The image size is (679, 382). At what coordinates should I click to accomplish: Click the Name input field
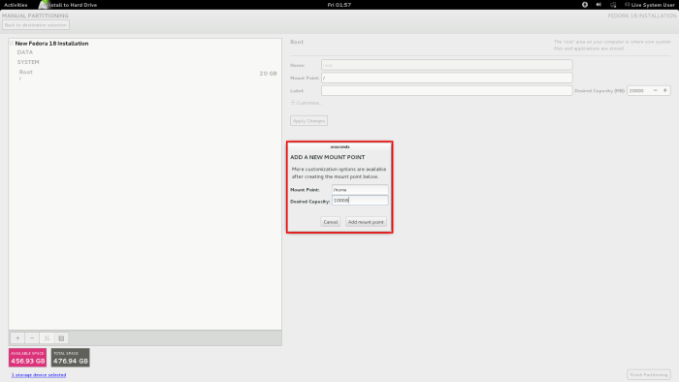point(447,65)
